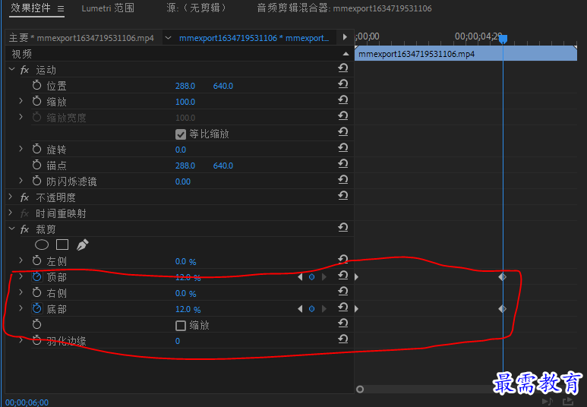Hide the timeline view with play arrow
This screenshot has width=587, height=407.
coord(345,37)
